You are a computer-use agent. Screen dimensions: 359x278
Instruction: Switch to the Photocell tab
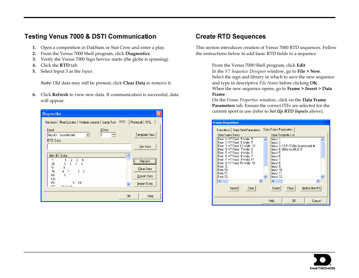(x=136, y=122)
